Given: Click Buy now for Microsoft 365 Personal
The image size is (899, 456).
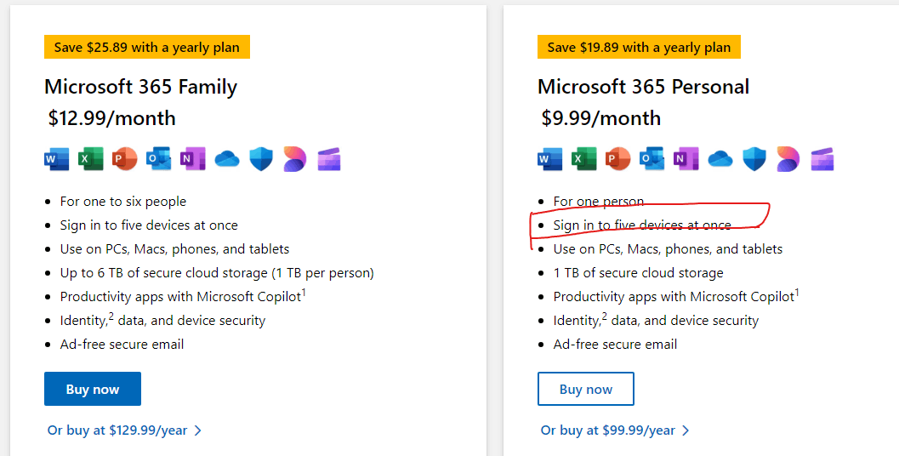Looking at the screenshot, I should click(585, 389).
